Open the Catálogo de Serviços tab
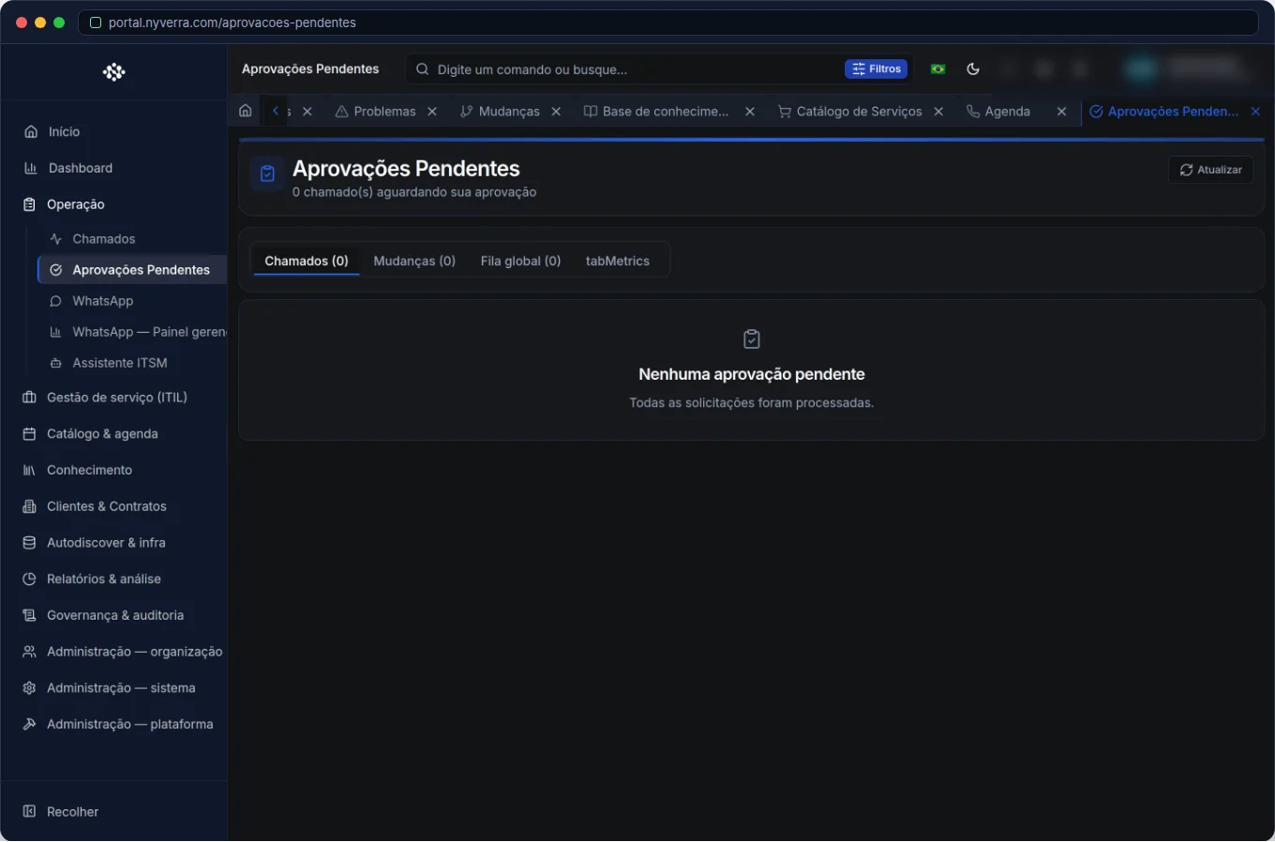Image resolution: width=1275 pixels, height=842 pixels. click(x=850, y=112)
